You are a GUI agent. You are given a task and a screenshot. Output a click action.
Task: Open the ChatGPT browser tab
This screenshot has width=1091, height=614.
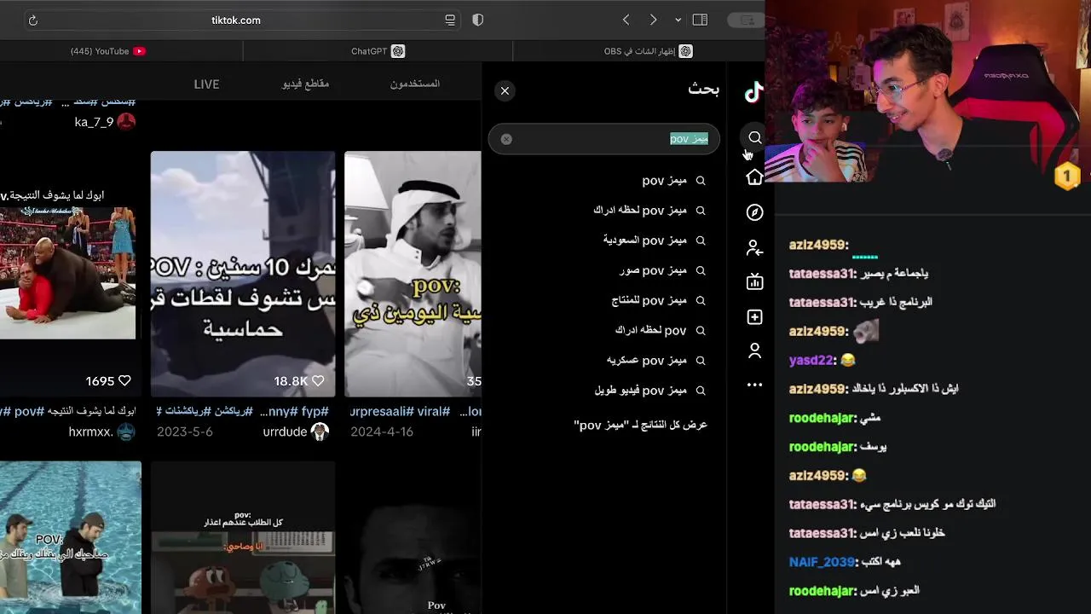click(x=378, y=51)
